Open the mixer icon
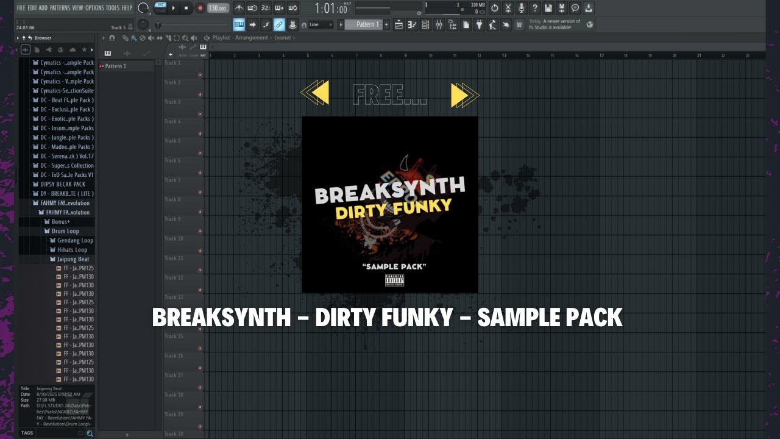 point(439,24)
